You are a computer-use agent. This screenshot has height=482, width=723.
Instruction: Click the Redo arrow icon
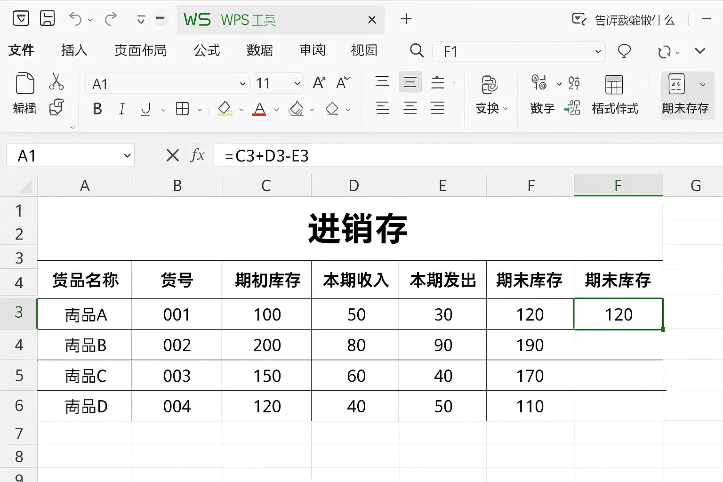[x=111, y=19]
